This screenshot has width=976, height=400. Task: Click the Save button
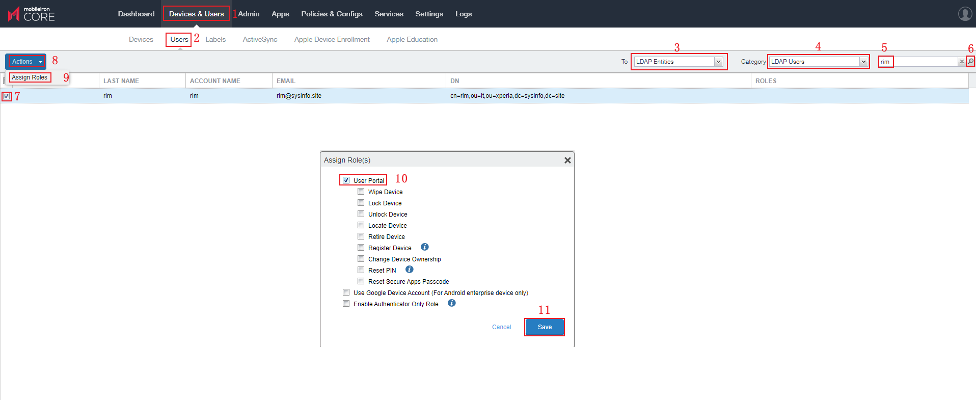[x=545, y=327]
